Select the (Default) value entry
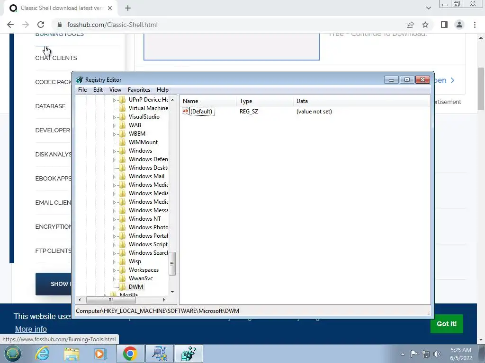The width and height of the screenshot is (485, 363). coord(201,112)
